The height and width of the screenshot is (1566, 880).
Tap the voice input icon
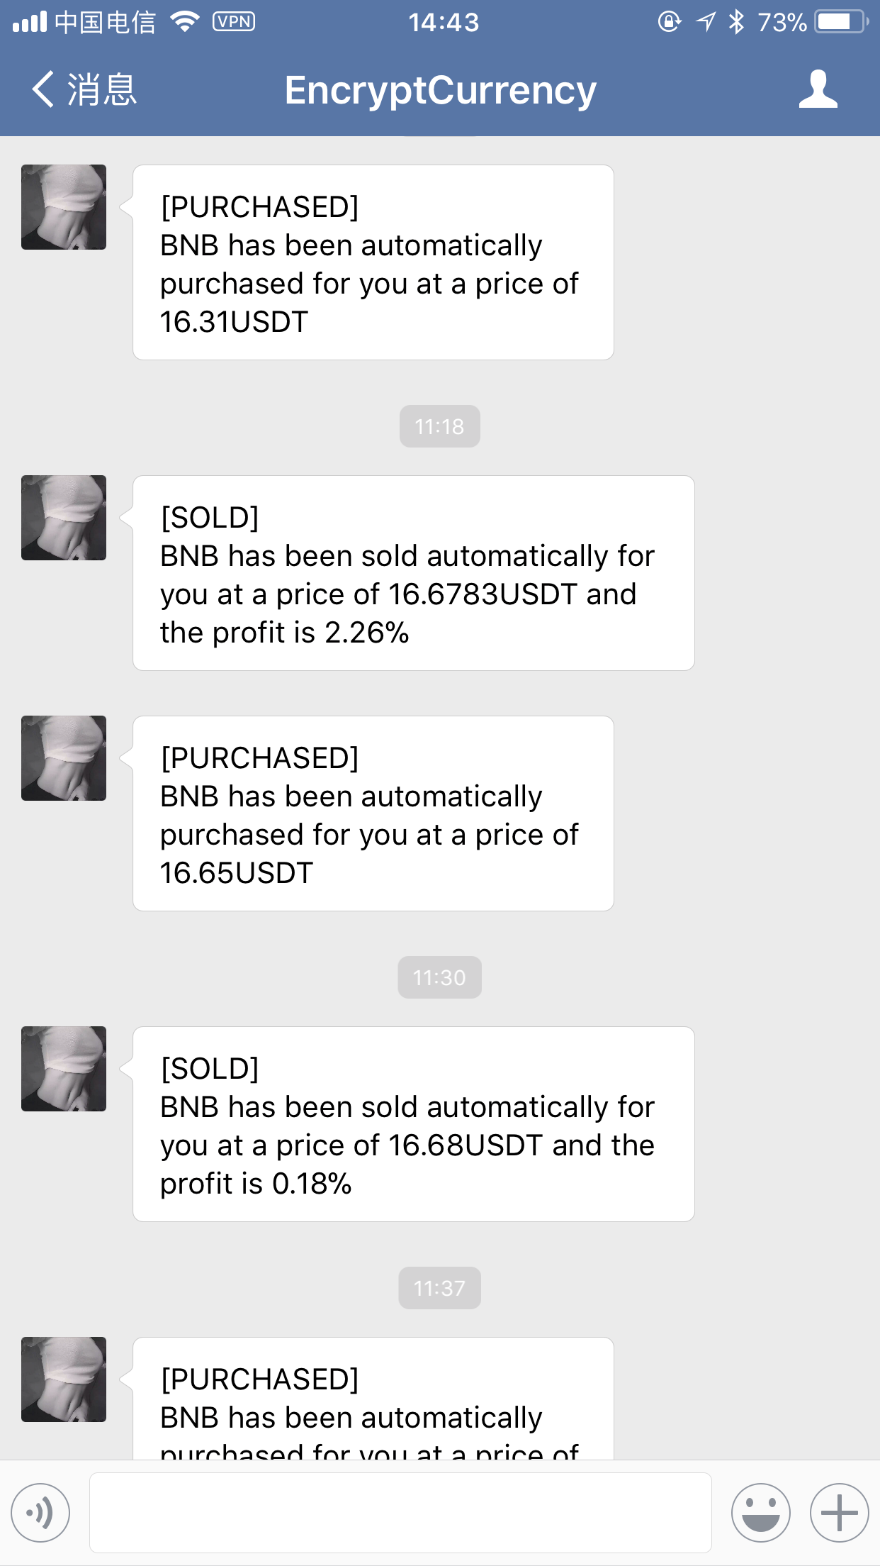point(41,1512)
